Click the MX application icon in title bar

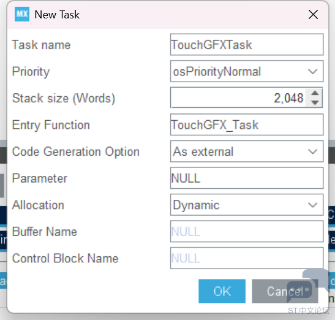(x=22, y=14)
